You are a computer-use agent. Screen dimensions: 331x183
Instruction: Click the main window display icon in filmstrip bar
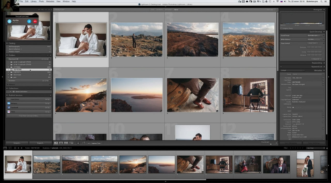(5, 148)
